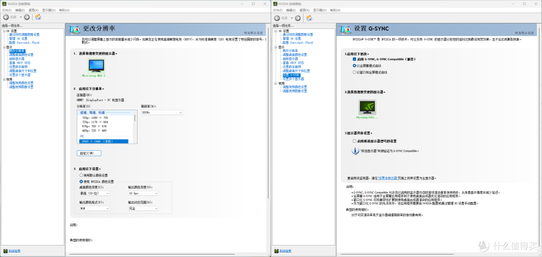Select 2560 × 1440 (本机) resolution entry
542x257 pixels.
coord(103,141)
